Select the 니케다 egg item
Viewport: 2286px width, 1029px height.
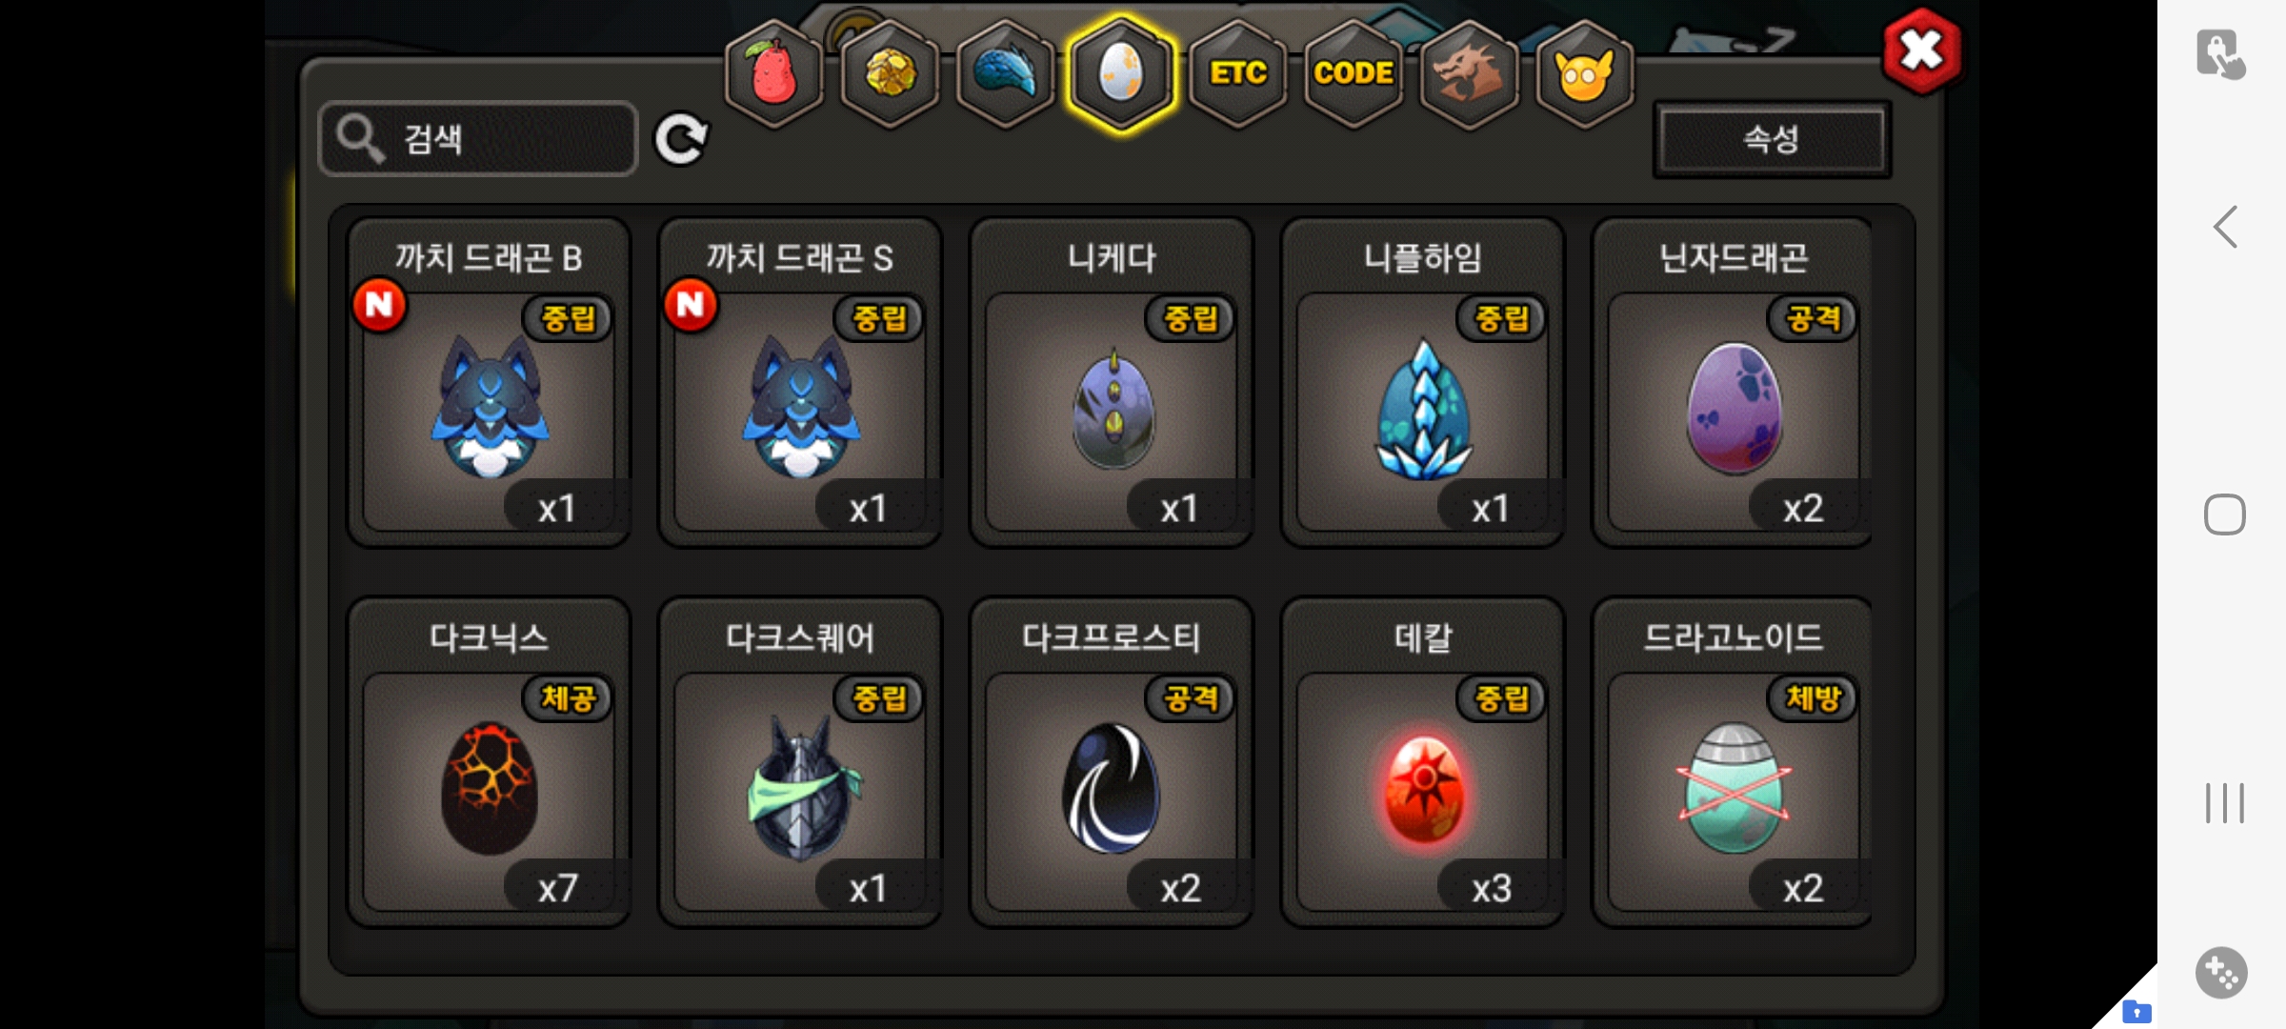tap(1112, 382)
